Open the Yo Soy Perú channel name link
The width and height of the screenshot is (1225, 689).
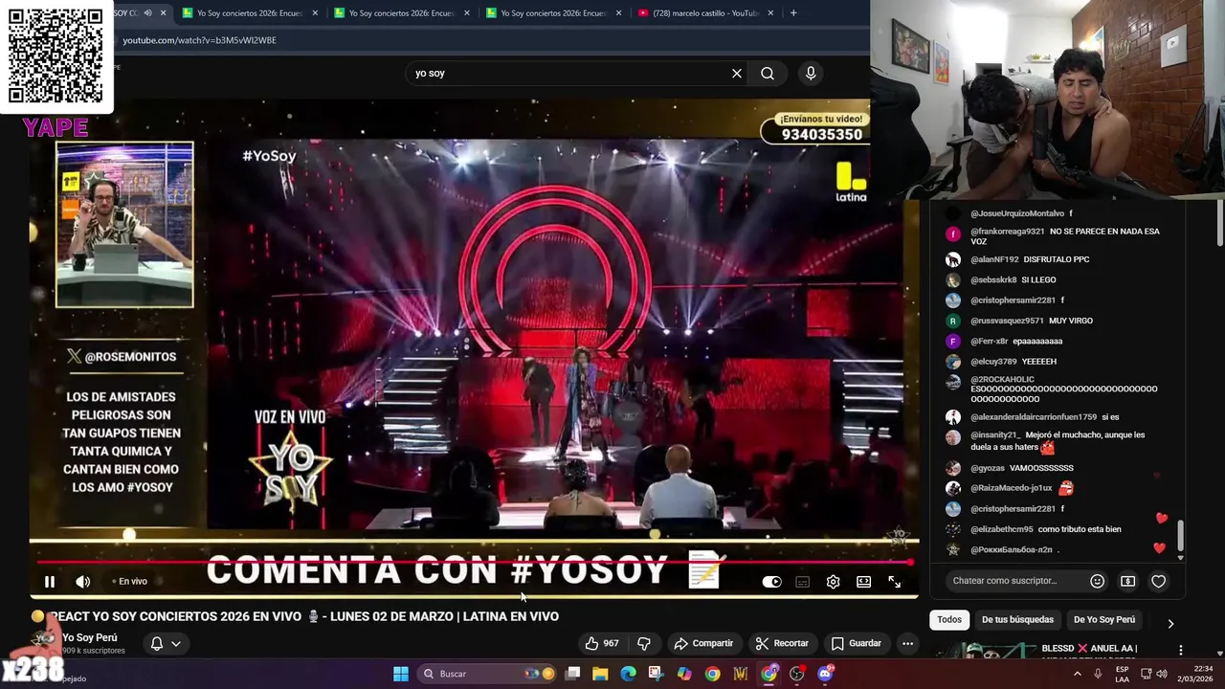89,637
